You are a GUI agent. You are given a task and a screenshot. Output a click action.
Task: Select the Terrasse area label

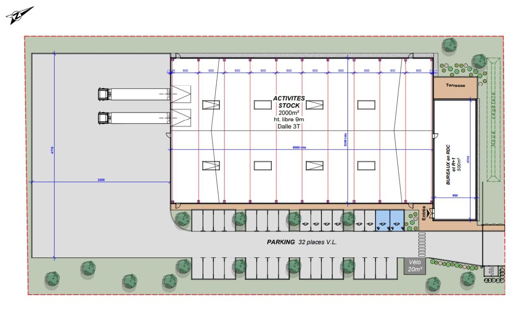pos(455,86)
